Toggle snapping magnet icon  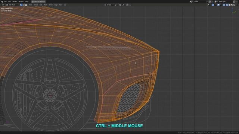pos(120,5)
